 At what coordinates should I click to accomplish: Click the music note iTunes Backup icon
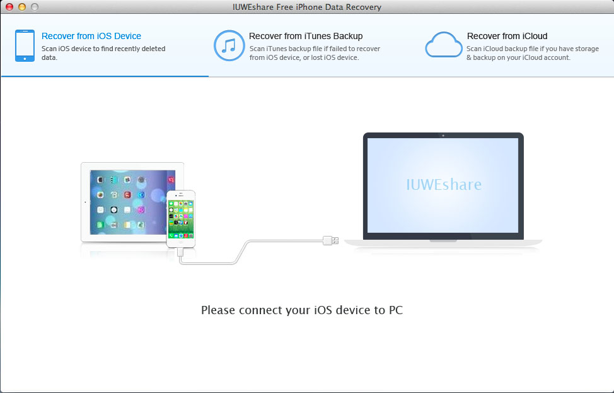[229, 45]
